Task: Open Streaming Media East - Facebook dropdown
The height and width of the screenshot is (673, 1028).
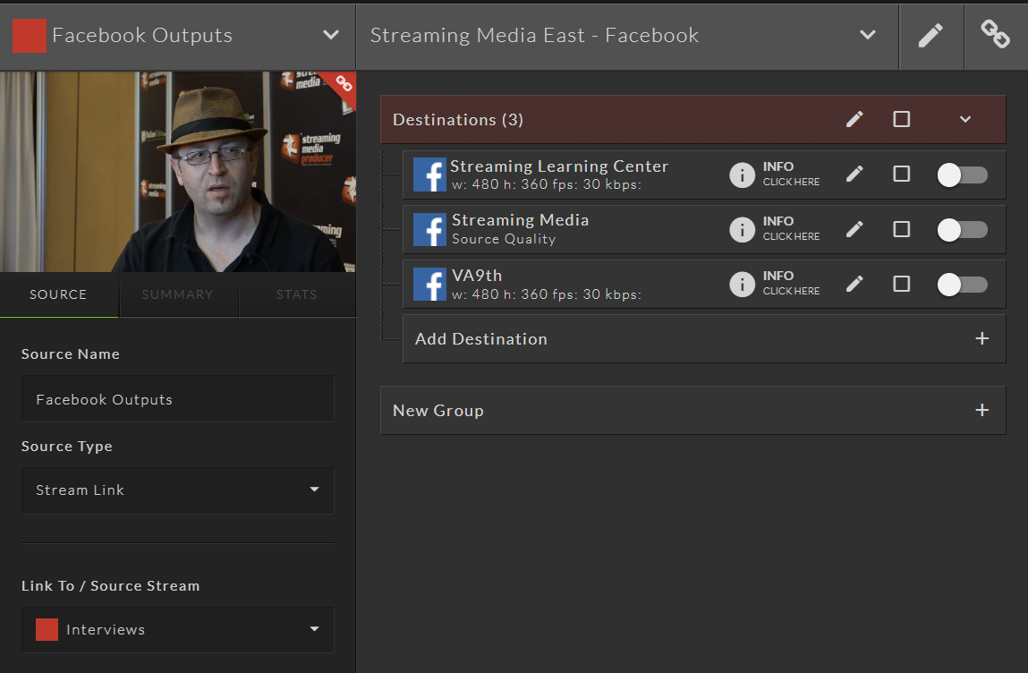Action: 867,35
